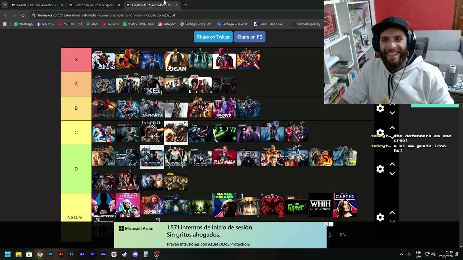Select the Agent Carter poster in No la vi tier
The width and height of the screenshot is (463, 260).
coord(345,205)
